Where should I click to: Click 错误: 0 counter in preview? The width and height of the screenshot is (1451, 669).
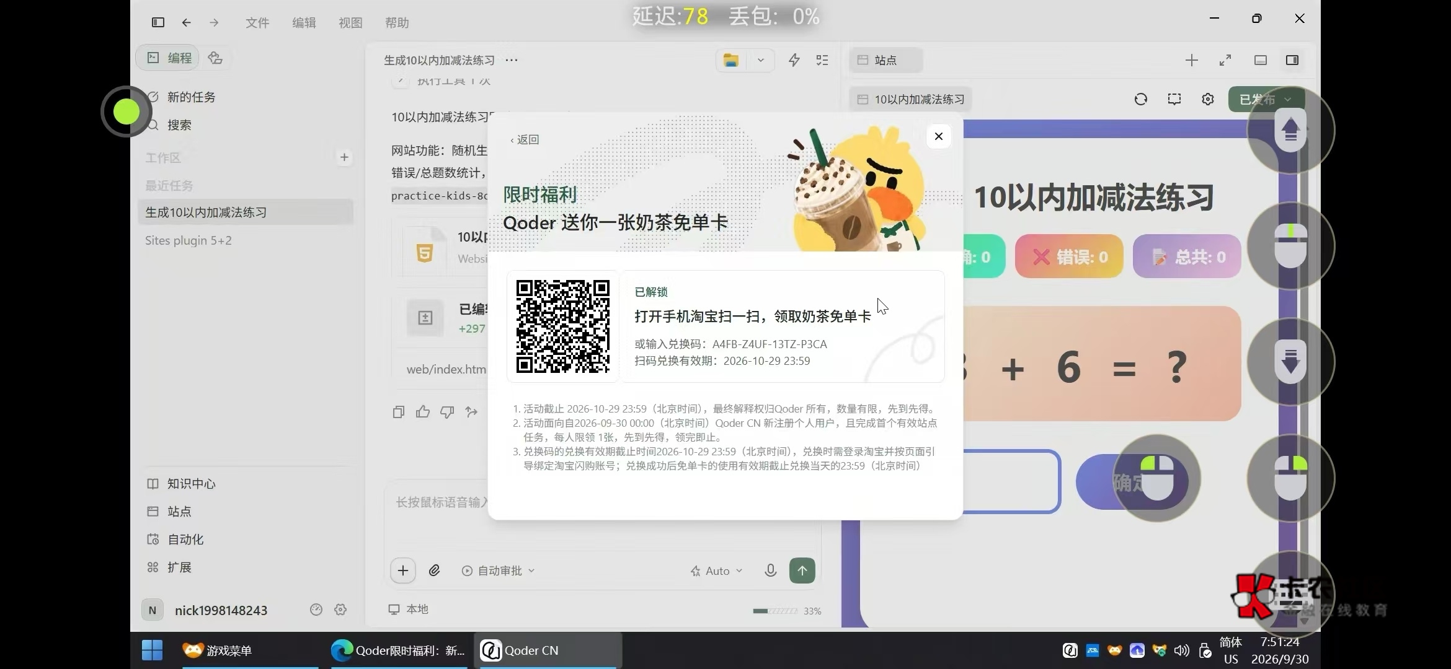click(x=1069, y=256)
